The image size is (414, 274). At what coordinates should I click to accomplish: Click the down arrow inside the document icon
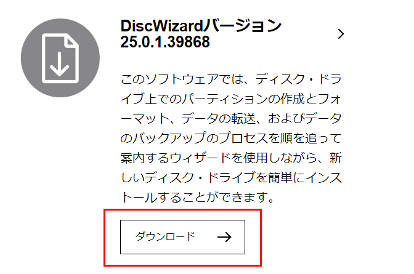pyautogui.click(x=59, y=64)
